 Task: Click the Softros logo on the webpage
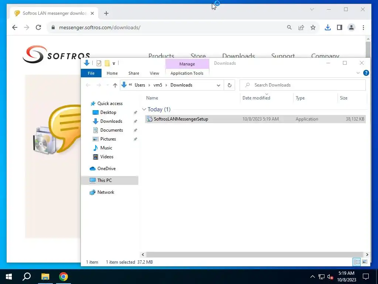tap(56, 54)
